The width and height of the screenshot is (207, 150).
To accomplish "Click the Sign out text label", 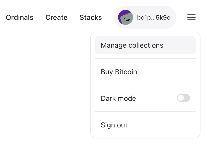I will click(114, 125).
